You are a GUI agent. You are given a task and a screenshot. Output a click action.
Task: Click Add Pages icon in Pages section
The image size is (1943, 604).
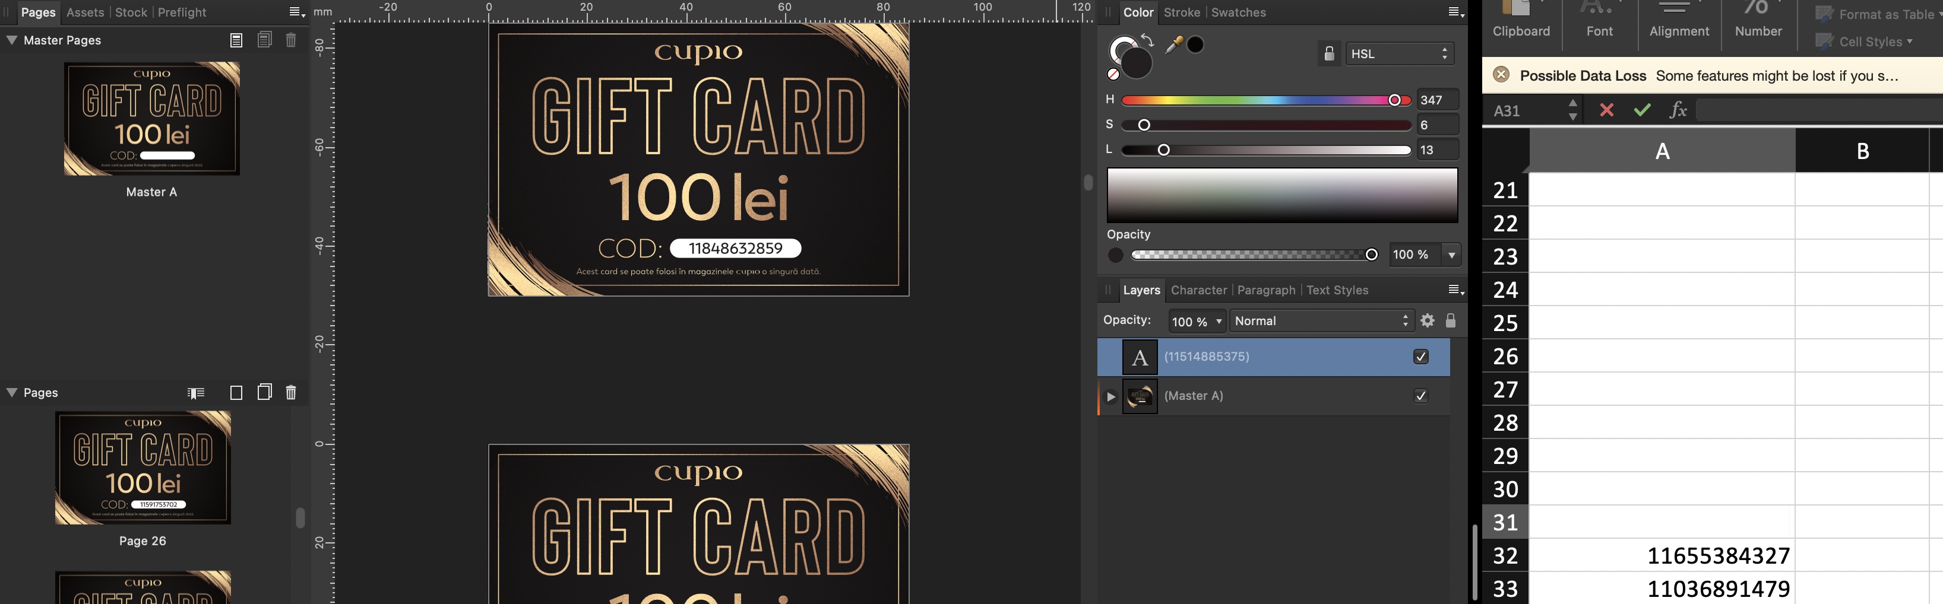click(236, 392)
